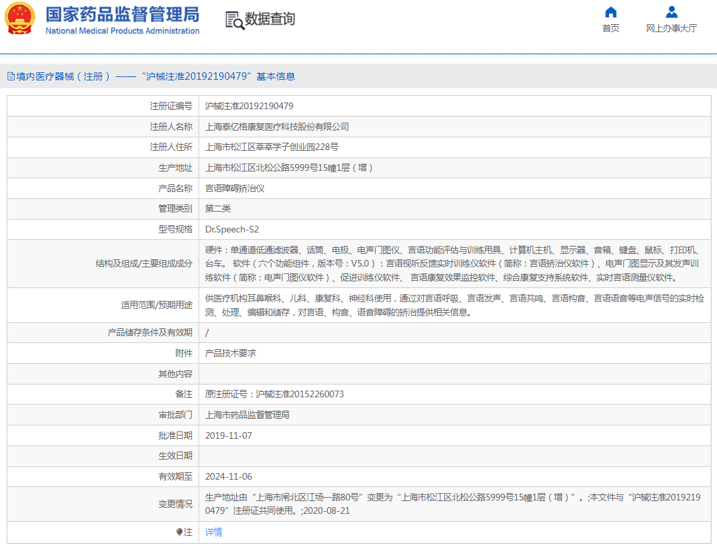This screenshot has height=544, width=717.
Task: Open 网上办事大厅 text label
Action: (x=671, y=28)
